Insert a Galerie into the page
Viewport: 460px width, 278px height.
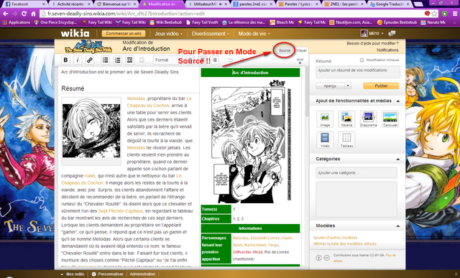346,119
